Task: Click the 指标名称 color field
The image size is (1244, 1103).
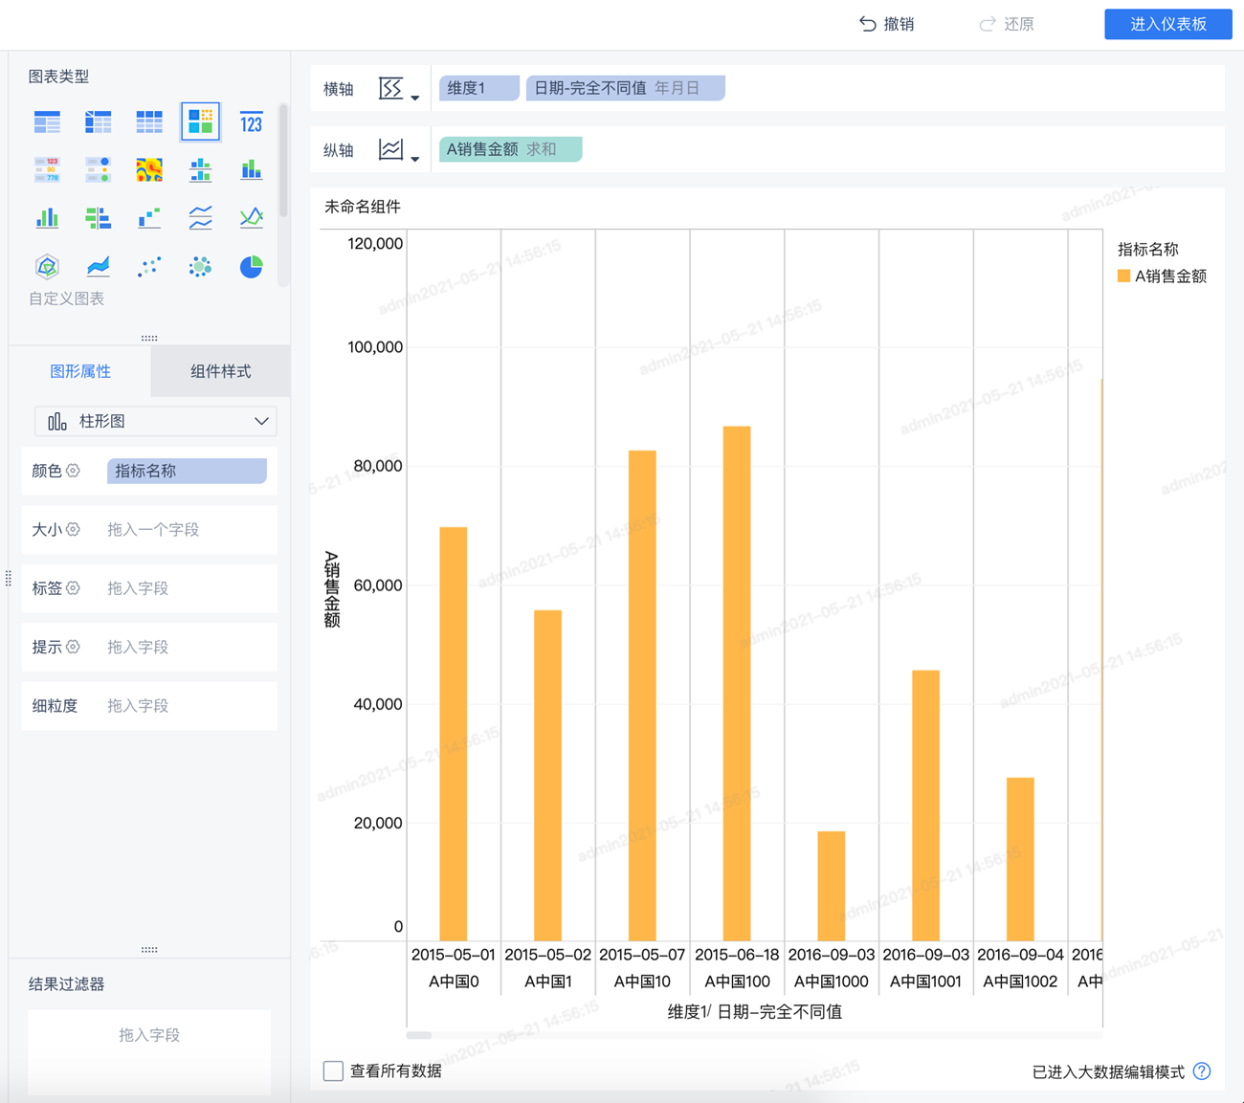Action: (187, 471)
